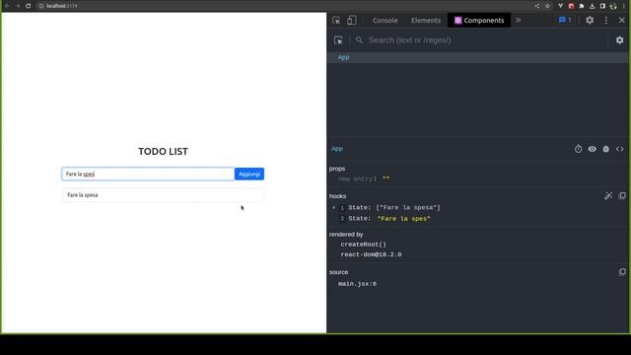Click the DevTools inspect element icon

coord(336,20)
